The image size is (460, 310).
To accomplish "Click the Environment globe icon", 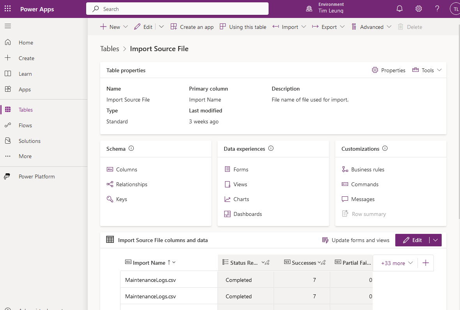I will tap(309, 9).
